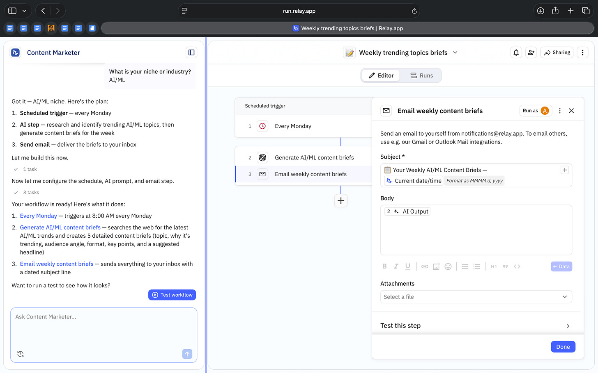Switch to the Runs tab

click(421, 75)
